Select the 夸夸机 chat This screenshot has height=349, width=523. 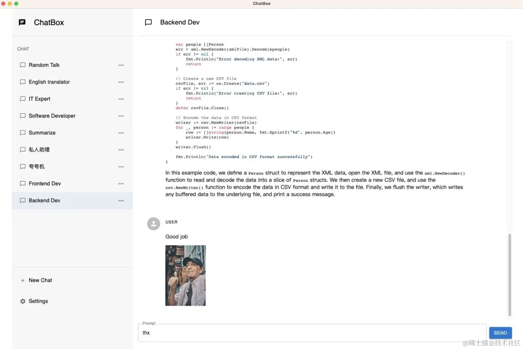pyautogui.click(x=72, y=167)
